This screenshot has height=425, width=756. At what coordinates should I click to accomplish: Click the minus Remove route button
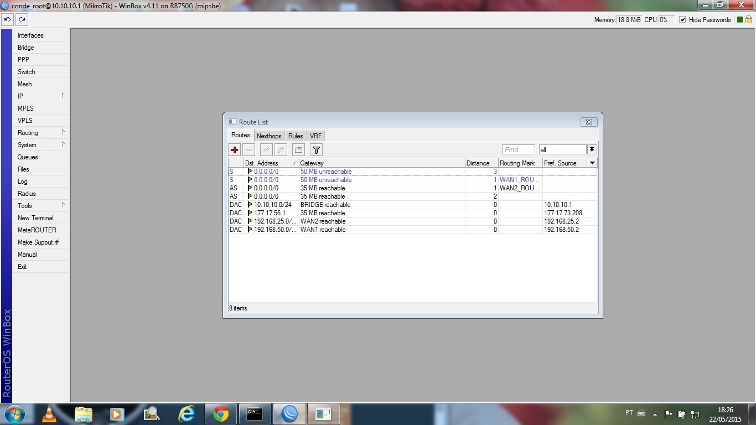point(249,150)
